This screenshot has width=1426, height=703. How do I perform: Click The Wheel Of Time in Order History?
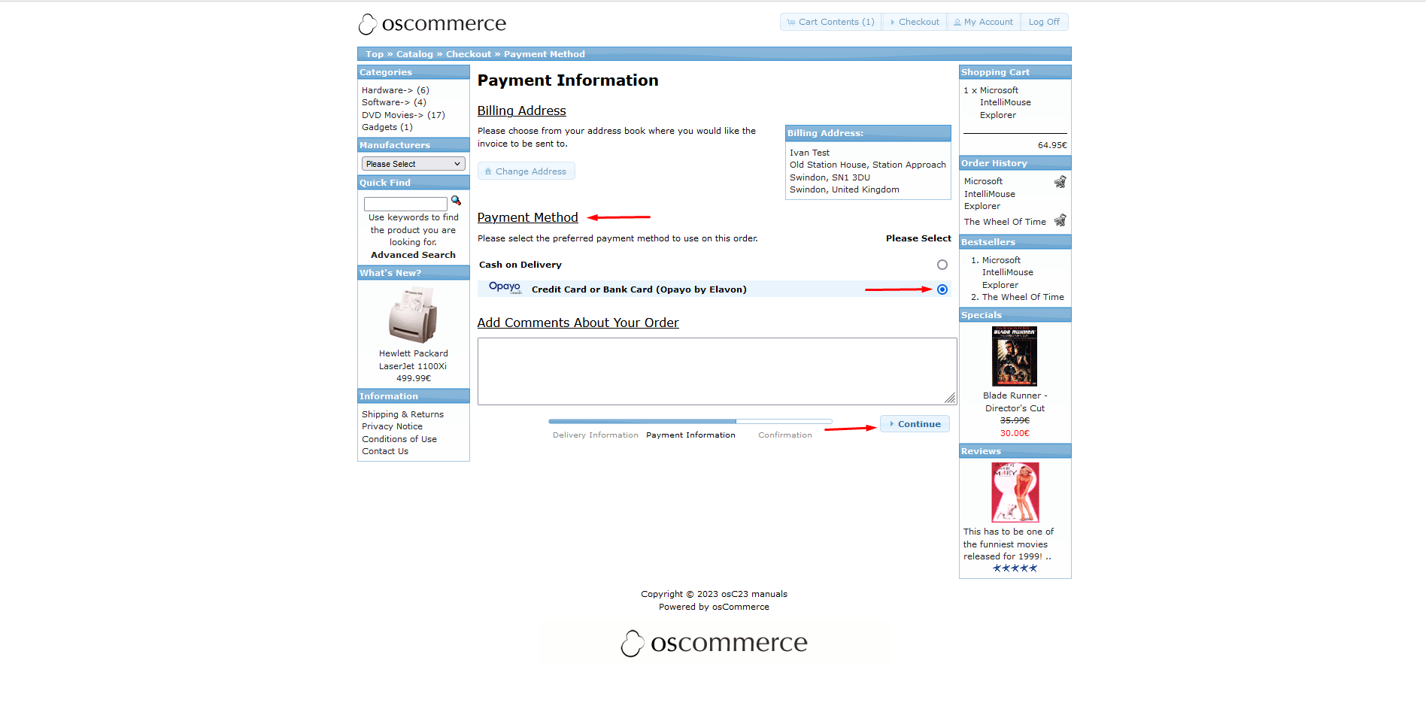[1005, 222]
